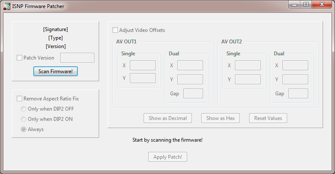Image resolution: width=335 pixels, height=174 pixels.
Task: Click the [Type] label
Action: coord(56,38)
